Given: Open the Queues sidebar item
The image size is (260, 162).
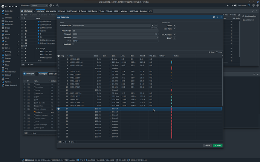Looking at the screenshot, I should [x=8, y=58].
